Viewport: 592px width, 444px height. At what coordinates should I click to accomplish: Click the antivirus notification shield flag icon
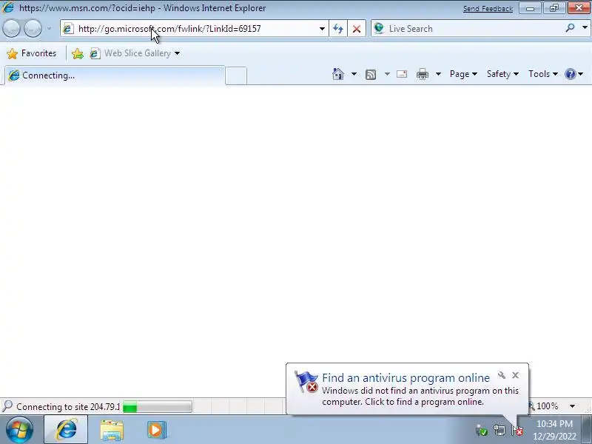click(x=306, y=382)
